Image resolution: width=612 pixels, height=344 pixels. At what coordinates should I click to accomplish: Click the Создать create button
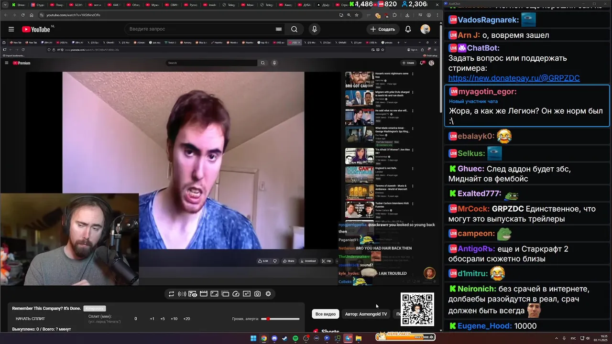(382, 29)
